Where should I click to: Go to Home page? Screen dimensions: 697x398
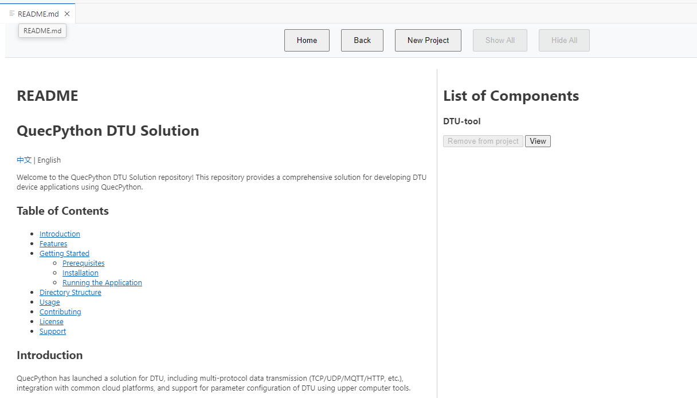307,40
